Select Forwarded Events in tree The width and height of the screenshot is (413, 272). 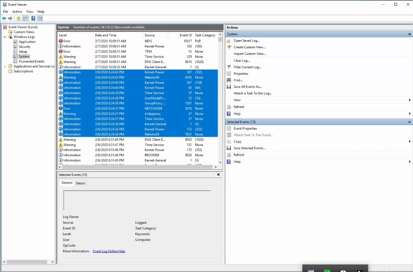(32, 61)
